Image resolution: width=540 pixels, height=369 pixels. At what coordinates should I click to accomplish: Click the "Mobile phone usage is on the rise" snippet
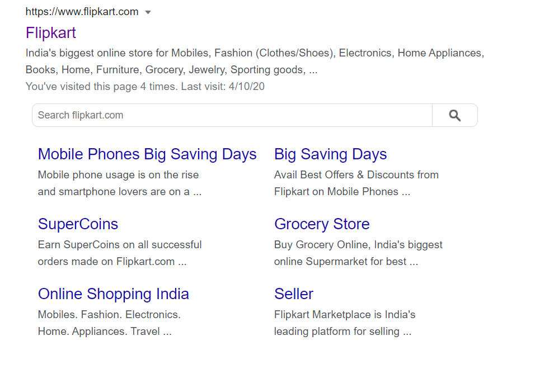tap(118, 175)
